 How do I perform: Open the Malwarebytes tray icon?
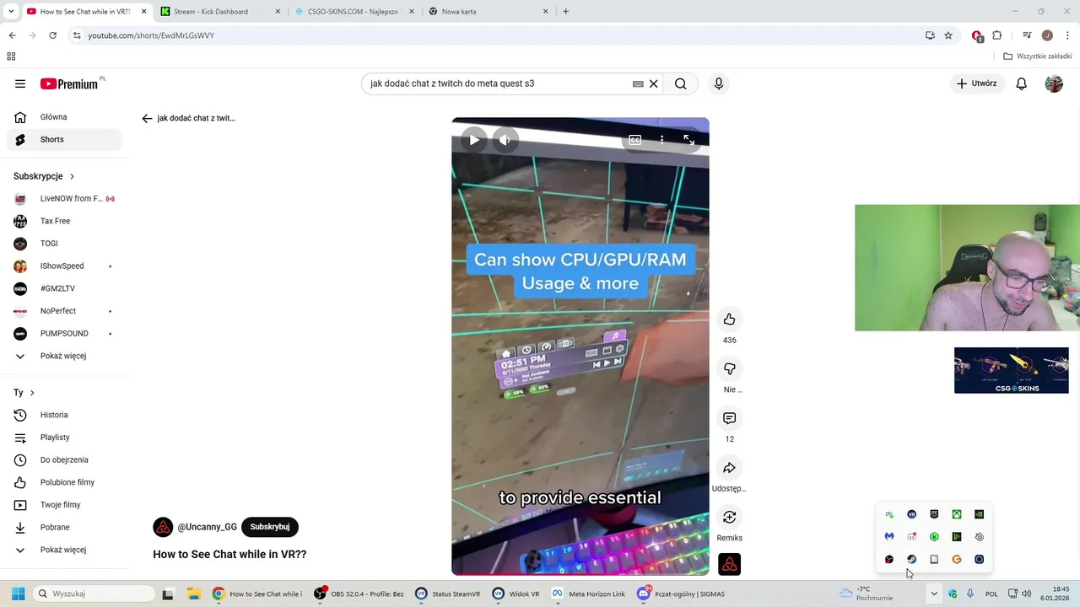[x=889, y=536]
